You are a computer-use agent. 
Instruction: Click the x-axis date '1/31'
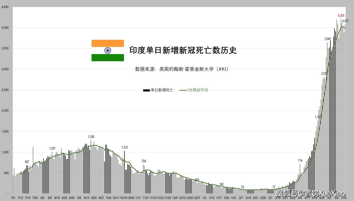click(x=234, y=198)
